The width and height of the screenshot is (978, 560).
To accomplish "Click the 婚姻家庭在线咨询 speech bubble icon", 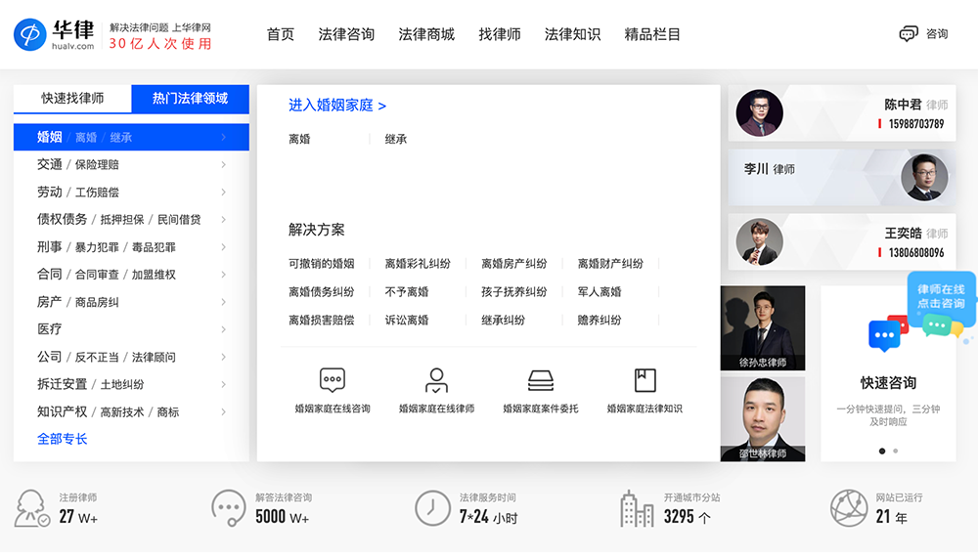I will click(333, 380).
